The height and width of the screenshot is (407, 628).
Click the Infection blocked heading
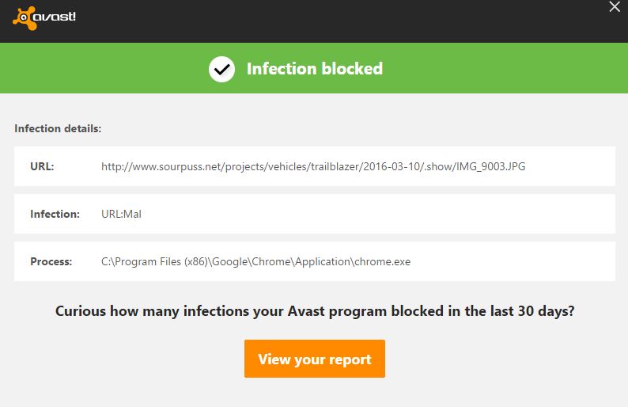click(x=314, y=69)
